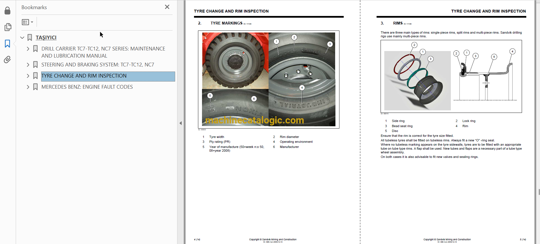Click the 'Rim diameter' legend text
The image size is (540, 244).
tap(289, 137)
